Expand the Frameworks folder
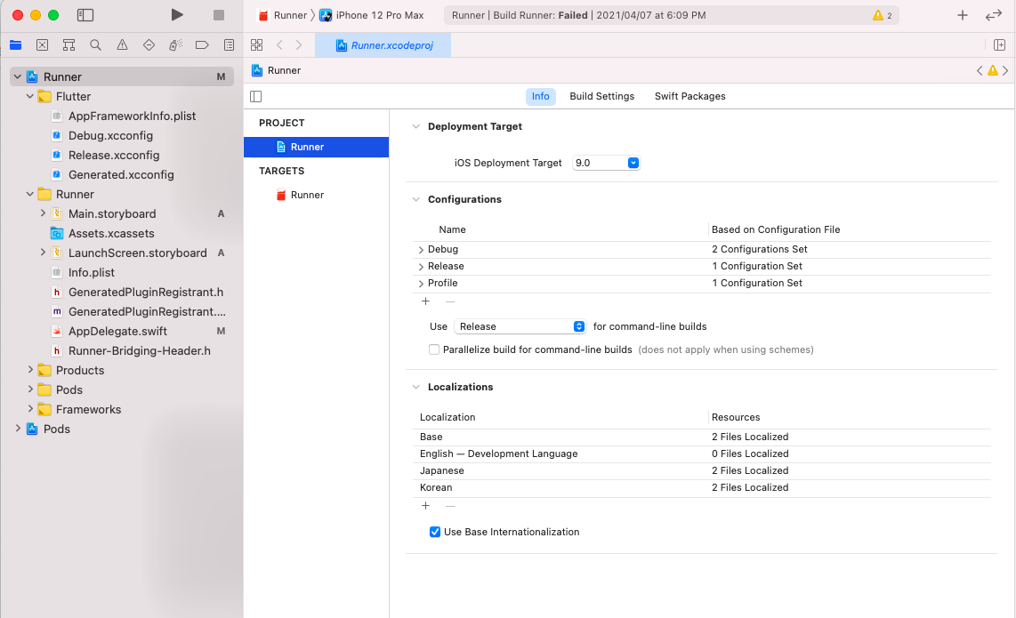 pos(30,409)
